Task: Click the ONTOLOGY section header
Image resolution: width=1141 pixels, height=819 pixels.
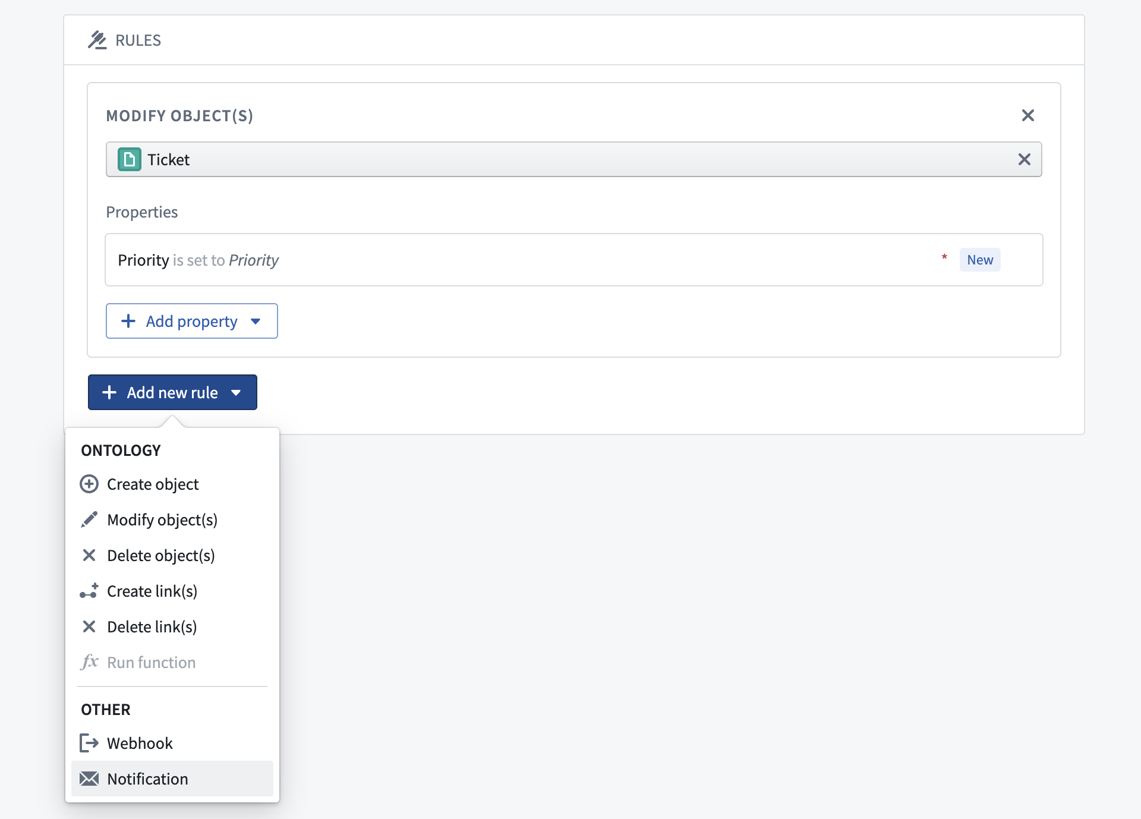Action: (121, 451)
